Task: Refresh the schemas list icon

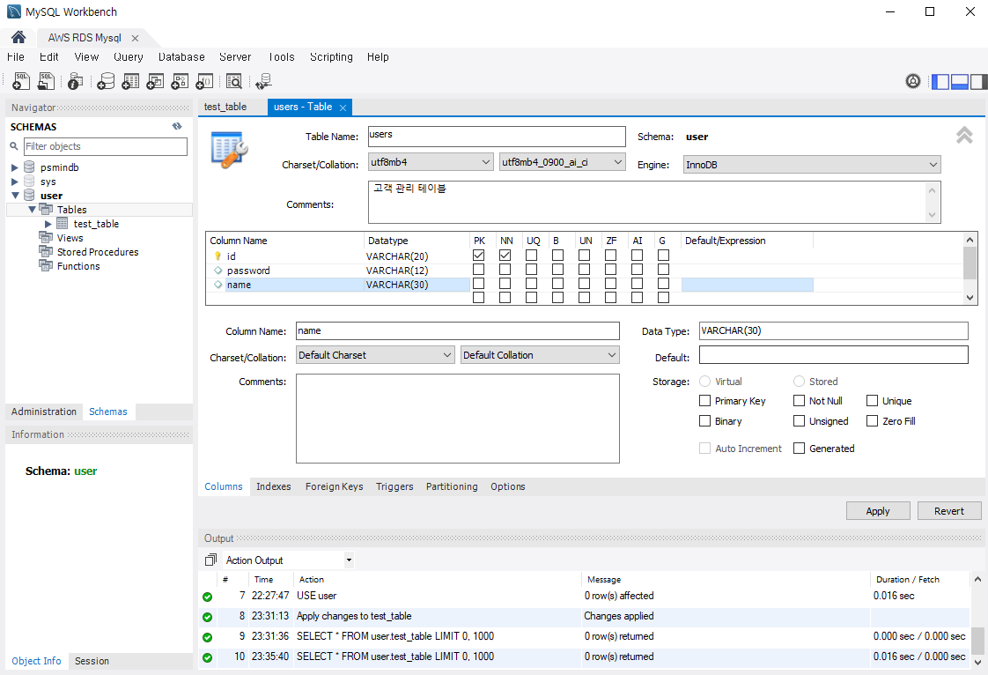Action: [177, 126]
